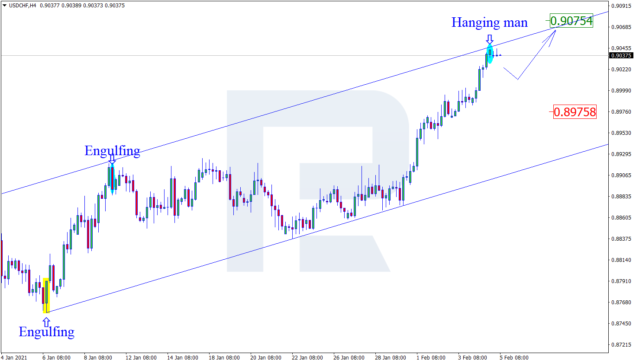636x363 pixels.
Task: Click the 20 Jan 08:00 time label
Action: [x=266, y=358]
